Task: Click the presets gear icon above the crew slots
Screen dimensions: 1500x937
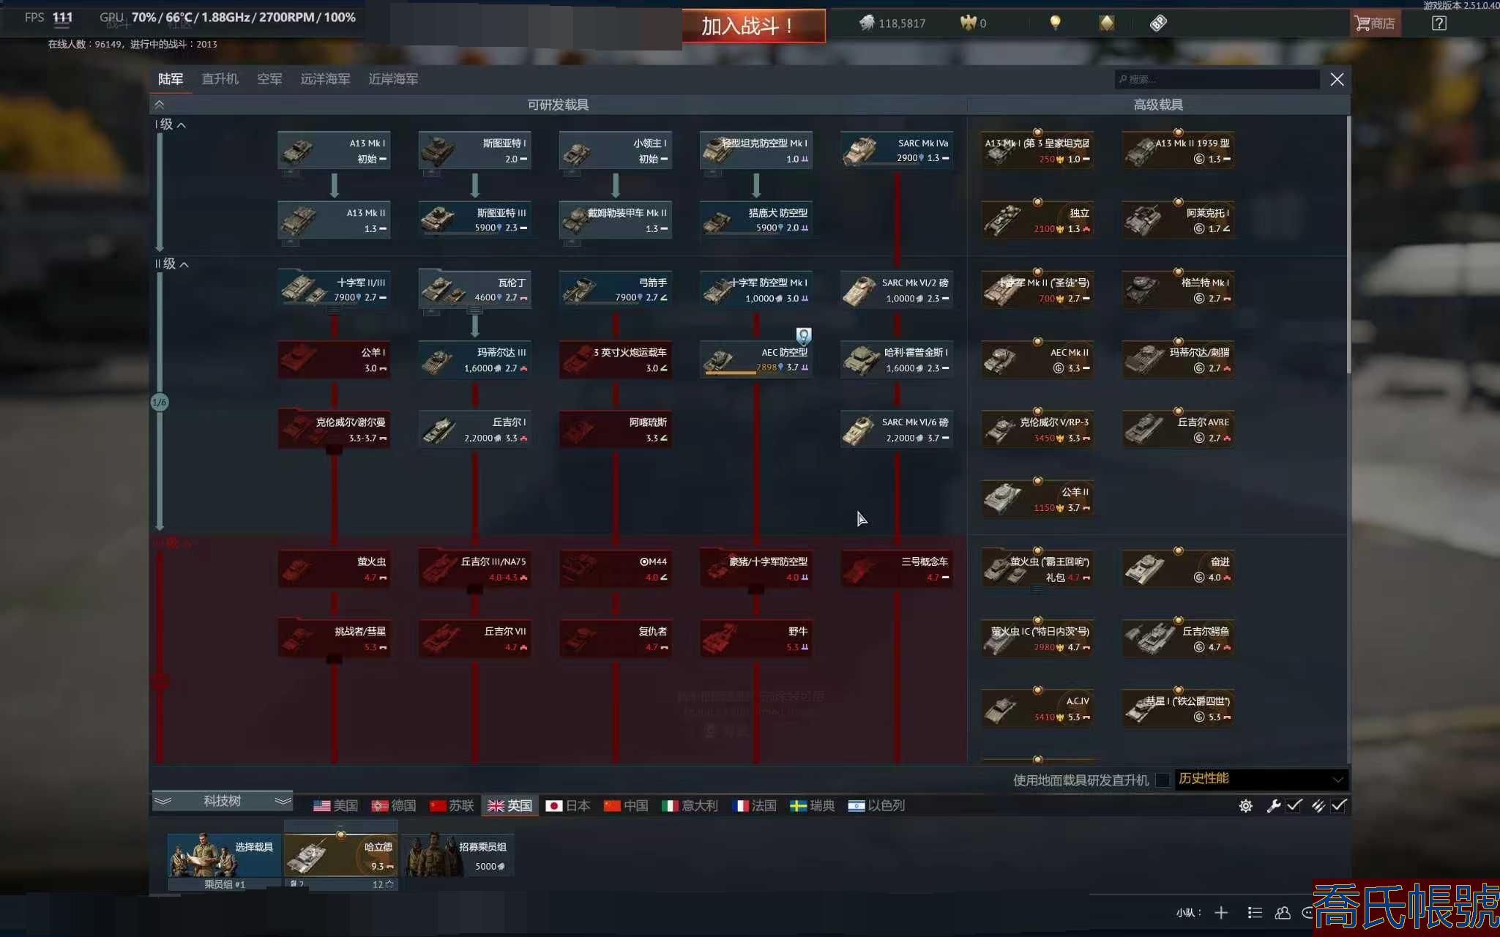Action: click(x=1245, y=806)
